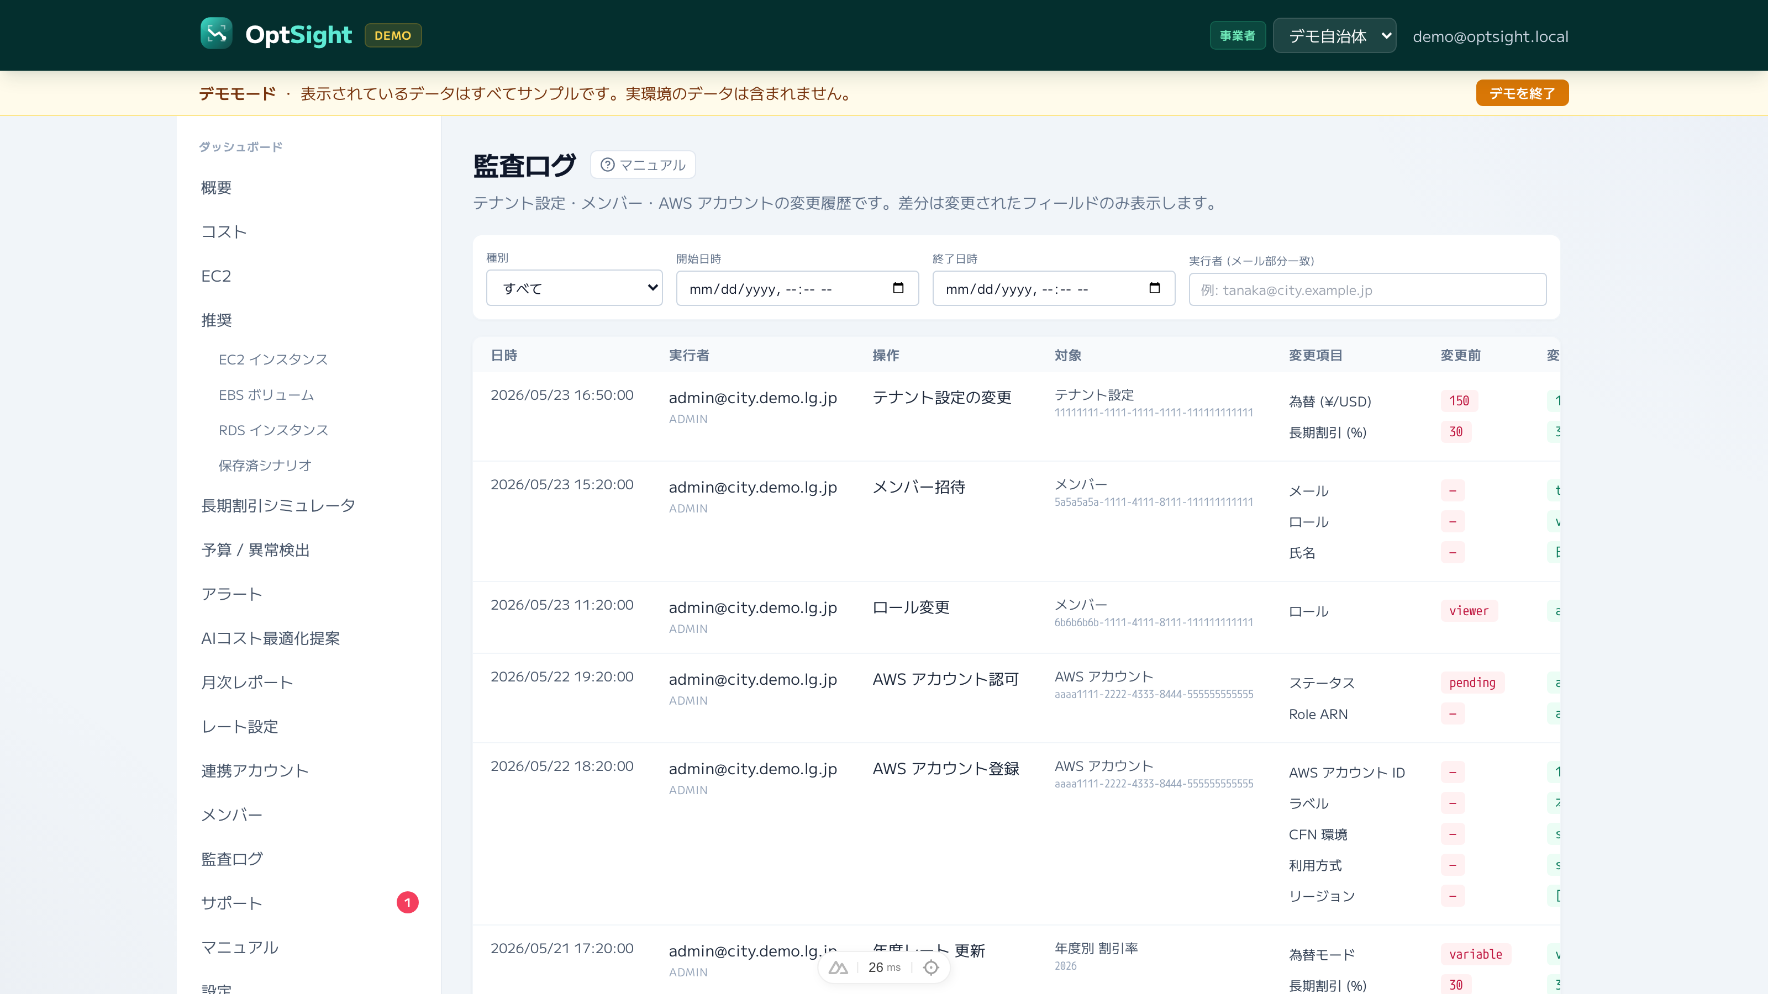Open the calendar picker for 終了日時

coord(1154,288)
